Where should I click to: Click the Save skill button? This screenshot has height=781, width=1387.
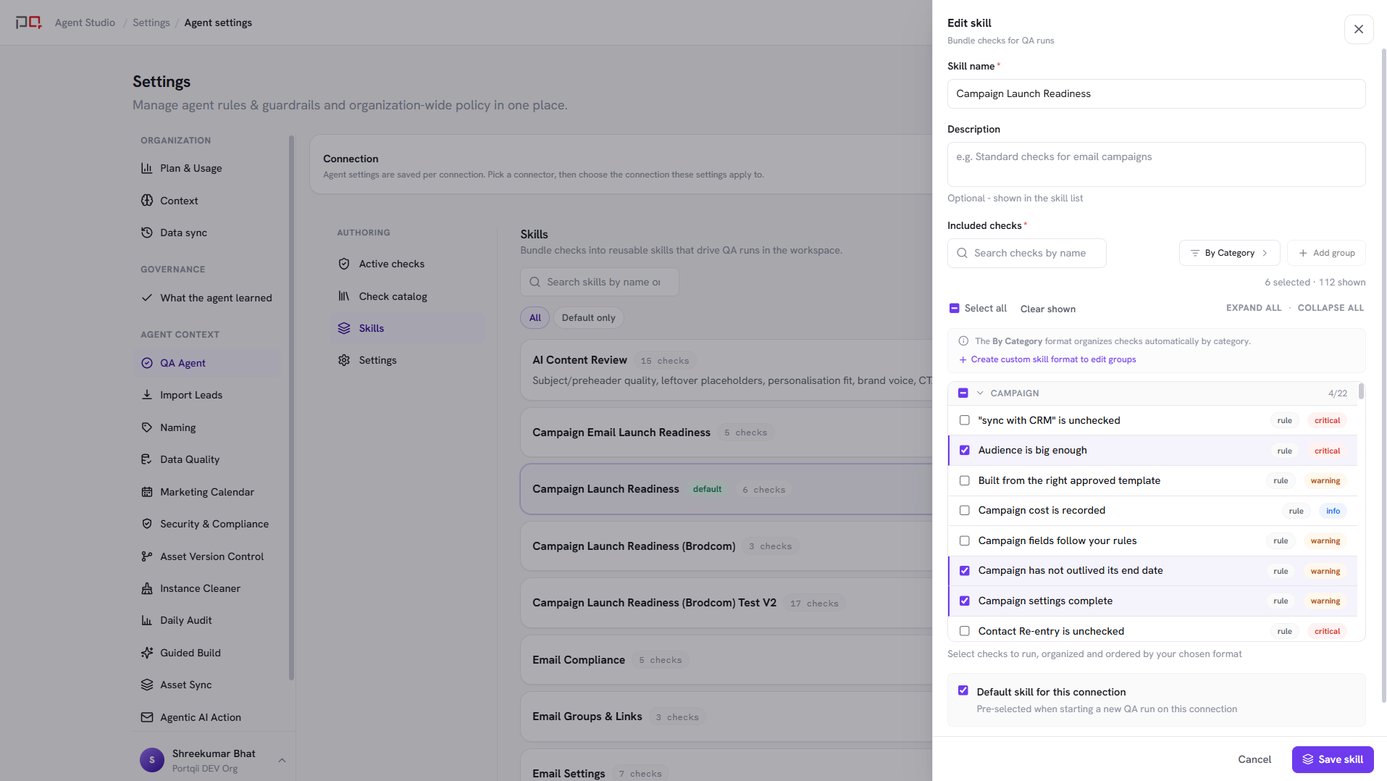(1333, 759)
